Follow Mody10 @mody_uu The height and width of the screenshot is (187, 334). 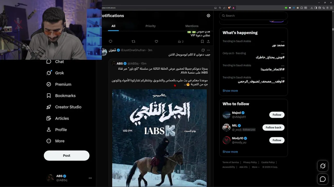[277, 140]
